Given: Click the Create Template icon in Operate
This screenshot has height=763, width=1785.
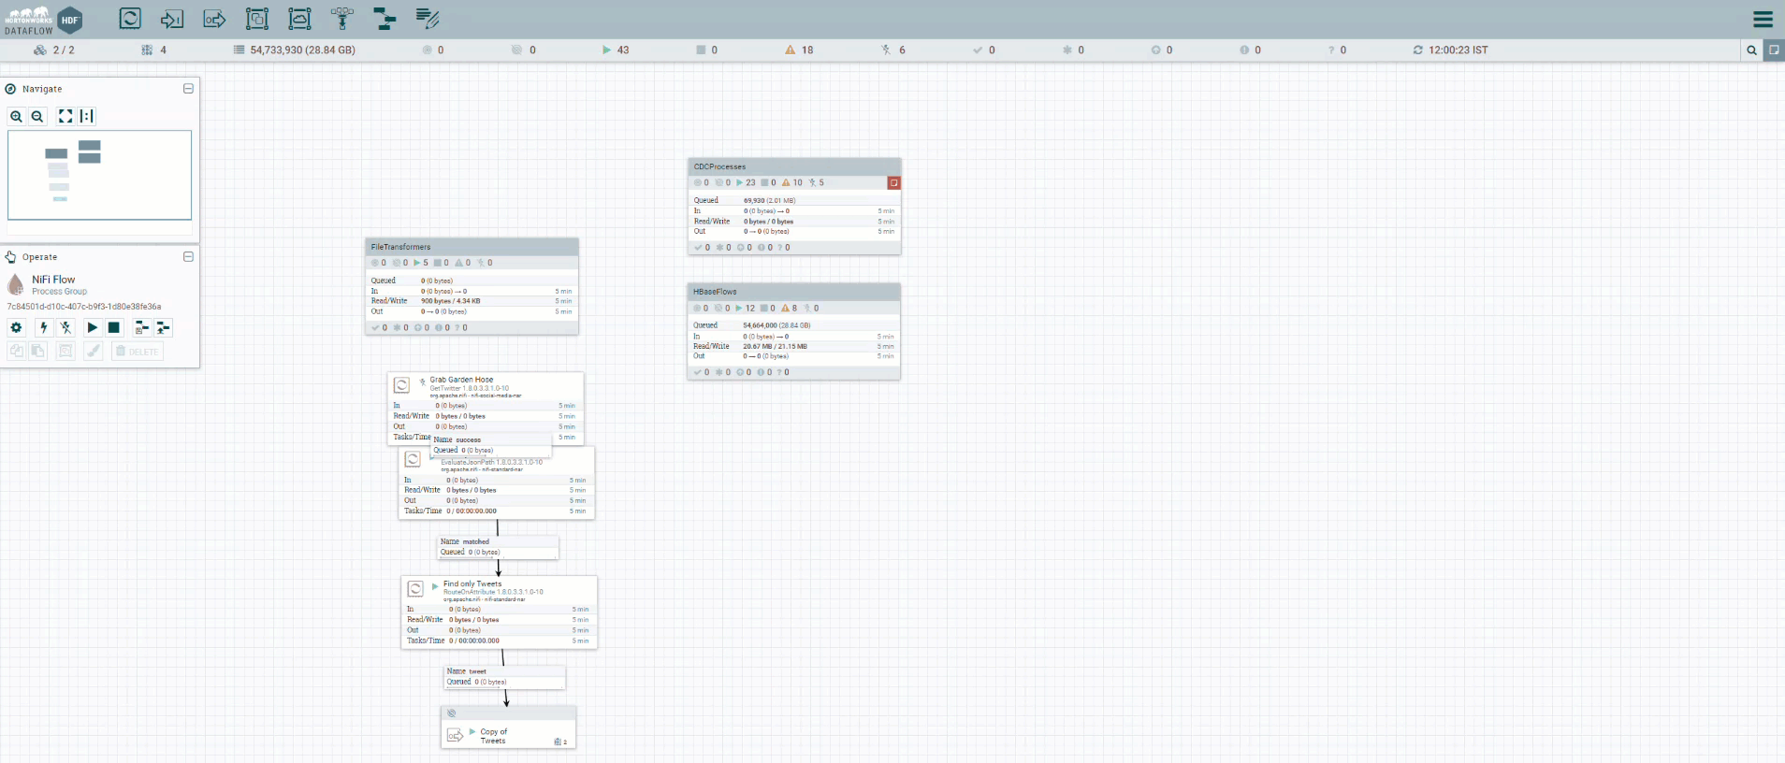Looking at the screenshot, I should (x=141, y=327).
